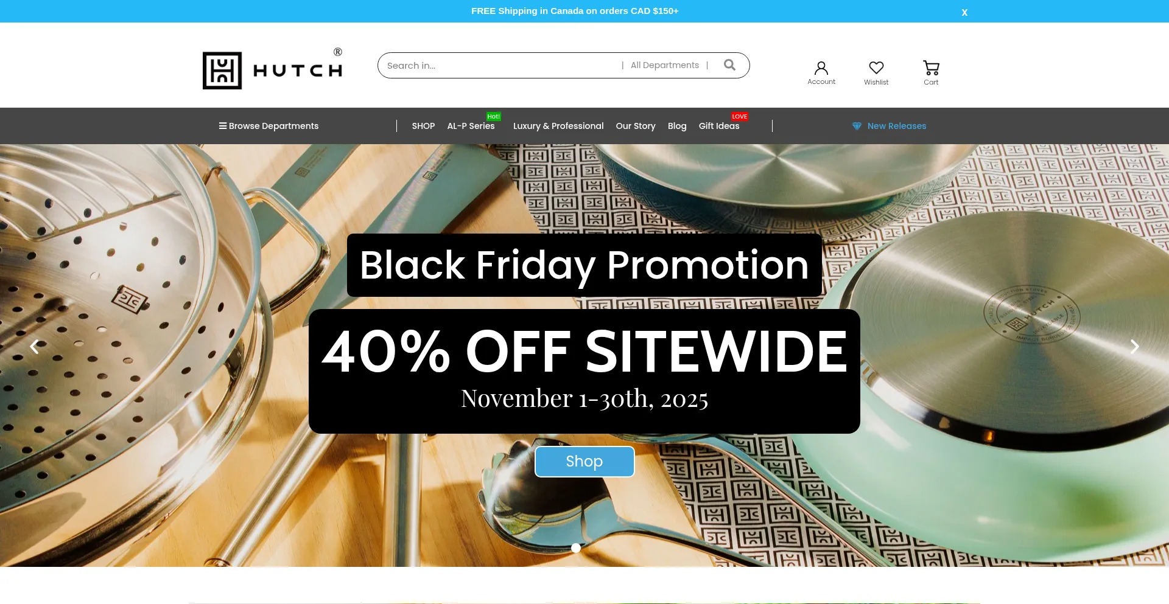Viewport: 1169px width, 604px height.
Task: Go to the Hutch logo homepage
Action: [273, 70]
